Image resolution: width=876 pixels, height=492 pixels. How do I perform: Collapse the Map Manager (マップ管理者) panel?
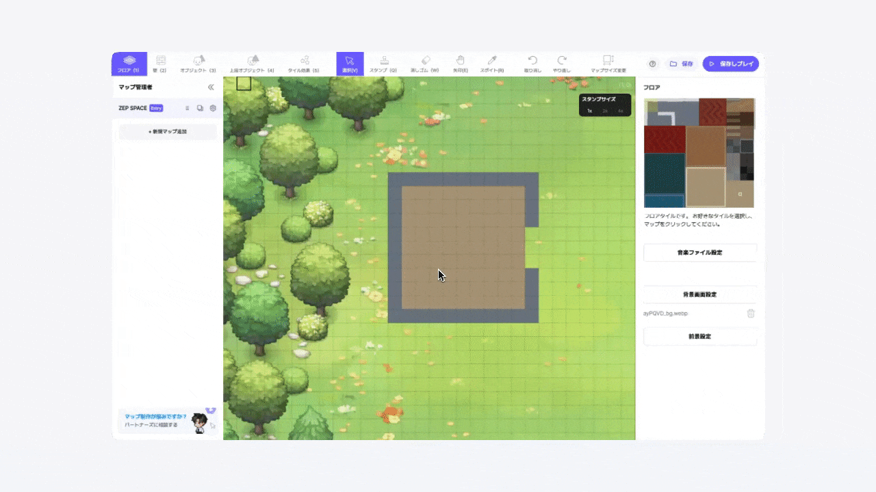[x=211, y=87]
